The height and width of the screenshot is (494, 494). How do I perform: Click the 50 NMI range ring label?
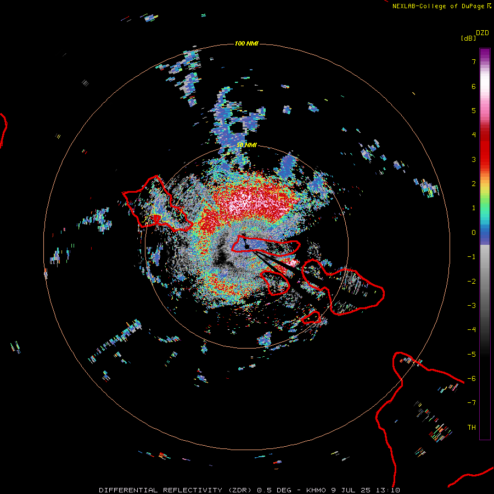246,145
